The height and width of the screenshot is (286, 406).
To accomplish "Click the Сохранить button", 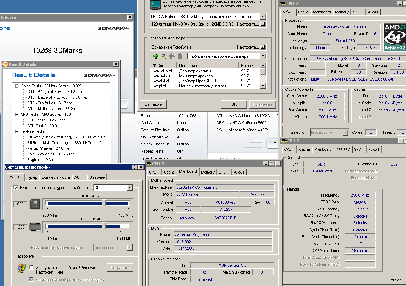I will tap(120, 268).
